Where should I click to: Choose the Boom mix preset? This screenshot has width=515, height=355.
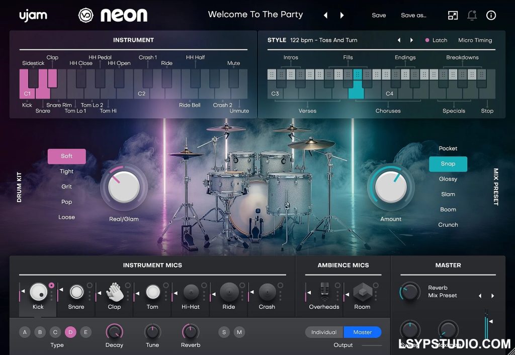[x=448, y=209]
